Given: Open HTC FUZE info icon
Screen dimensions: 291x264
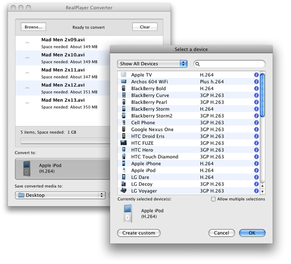Looking at the screenshot, I should point(256,143).
